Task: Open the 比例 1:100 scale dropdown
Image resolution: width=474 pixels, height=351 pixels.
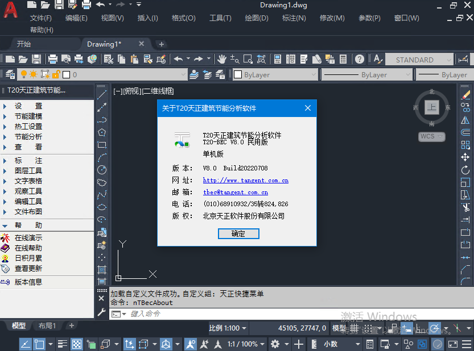Action: click(228, 328)
